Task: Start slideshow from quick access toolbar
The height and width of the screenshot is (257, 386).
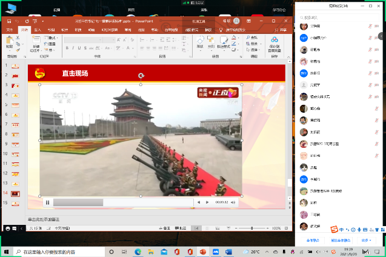Action: click(35, 21)
